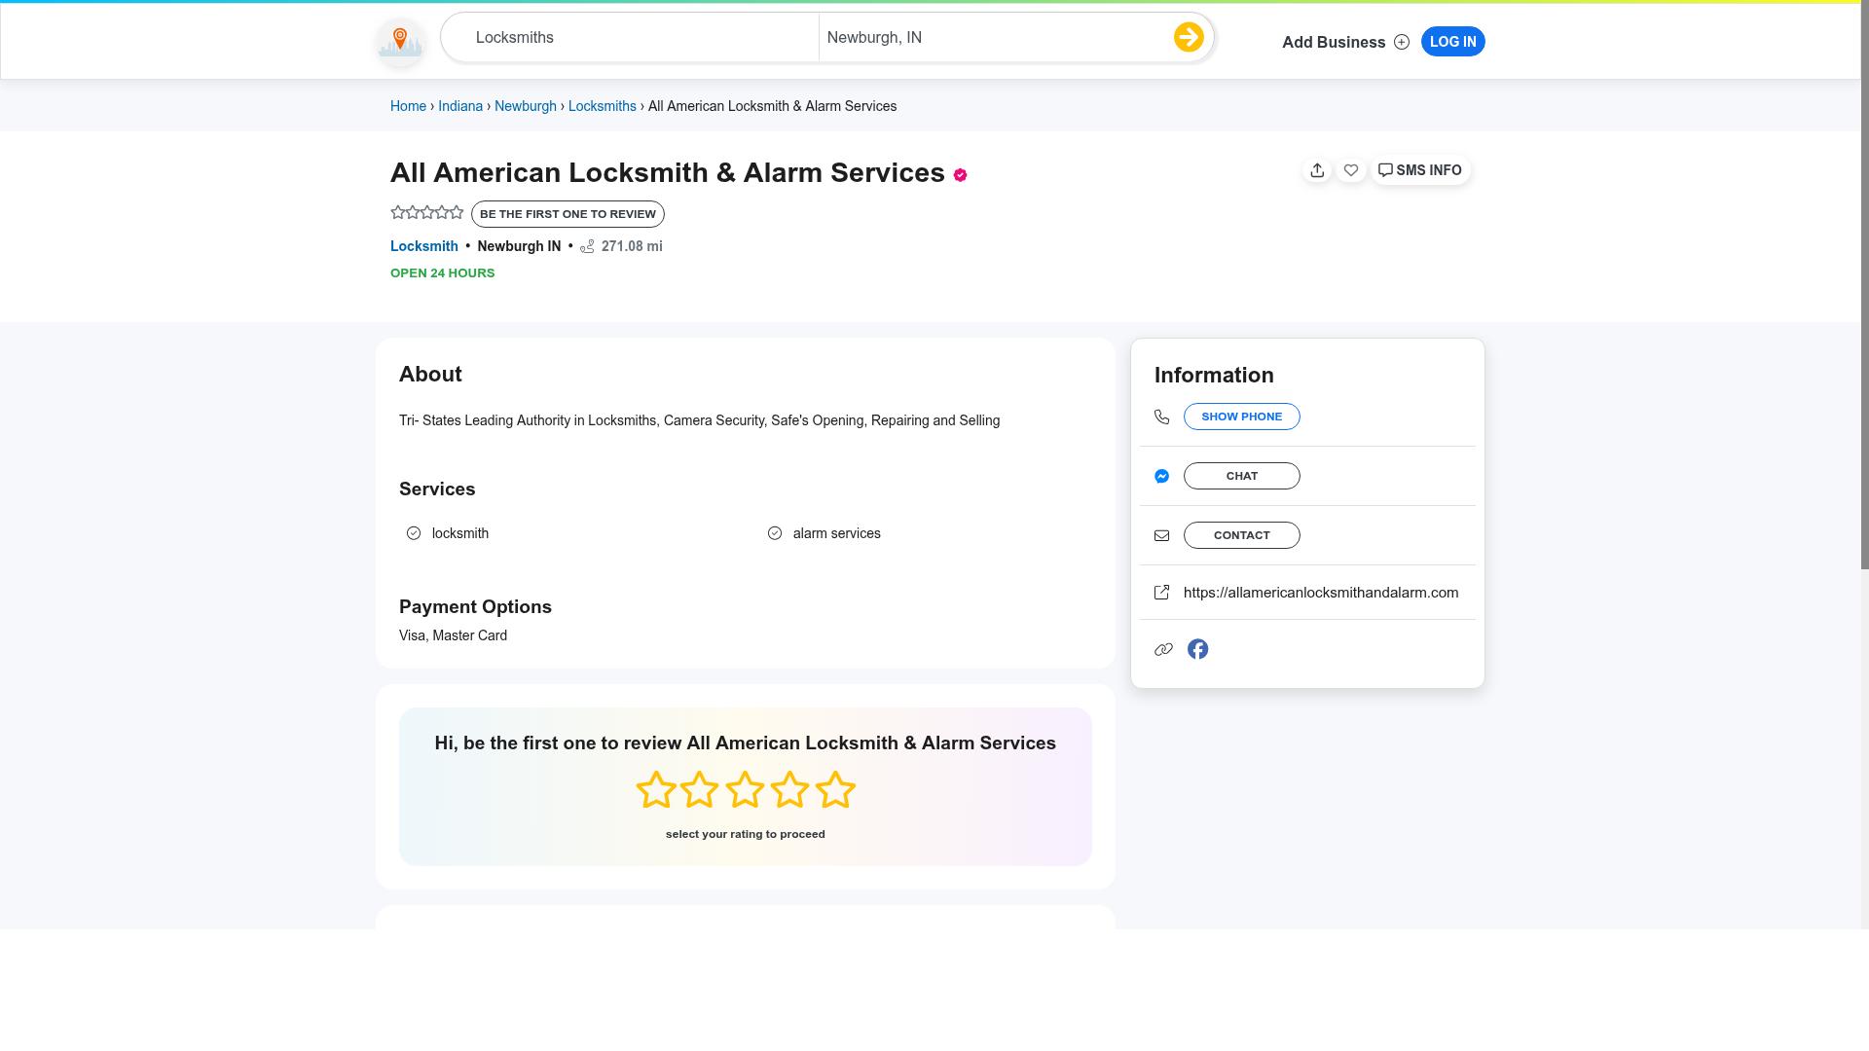
Task: Open the Facebook icon in the Information panel
Action: [1197, 648]
